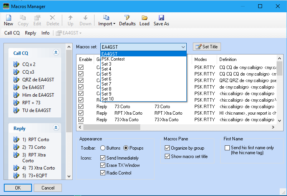
Task: Click the Defaults toolbar icon
Action: pyautogui.click(x=127, y=20)
